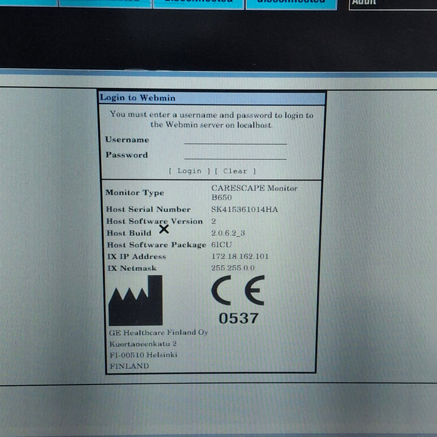The image size is (437, 437).
Task: Click into the Username input field
Action: pos(235,139)
